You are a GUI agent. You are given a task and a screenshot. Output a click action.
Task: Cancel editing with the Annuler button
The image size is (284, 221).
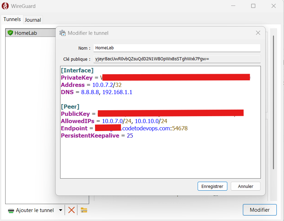[245, 186]
